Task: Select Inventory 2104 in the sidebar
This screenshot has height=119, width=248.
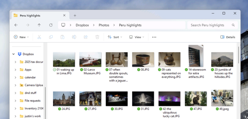Action: (x=34, y=109)
